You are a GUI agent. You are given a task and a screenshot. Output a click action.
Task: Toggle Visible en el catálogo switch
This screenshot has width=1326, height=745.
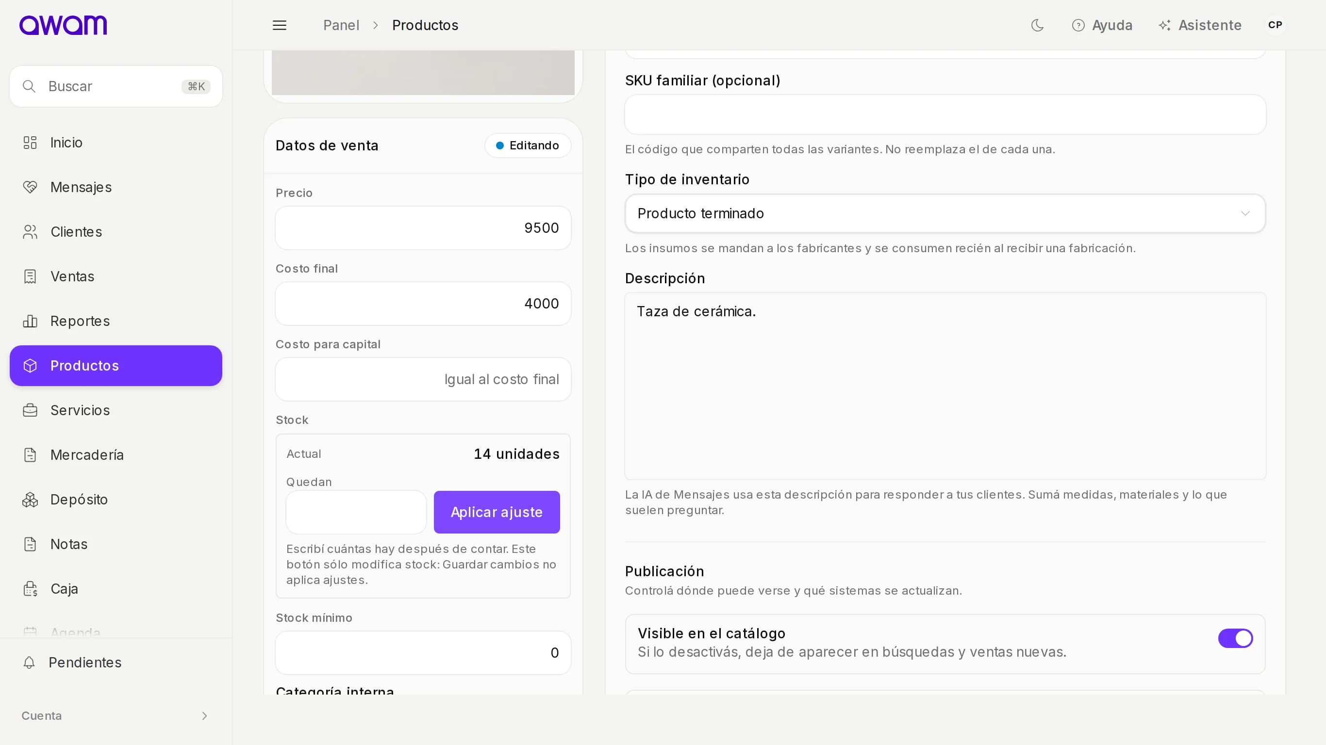[x=1235, y=638]
